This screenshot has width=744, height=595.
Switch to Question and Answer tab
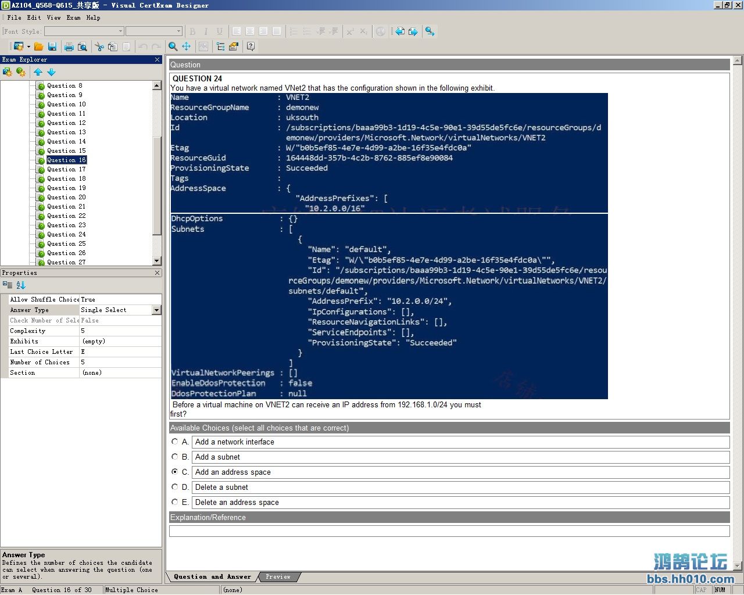(x=212, y=577)
